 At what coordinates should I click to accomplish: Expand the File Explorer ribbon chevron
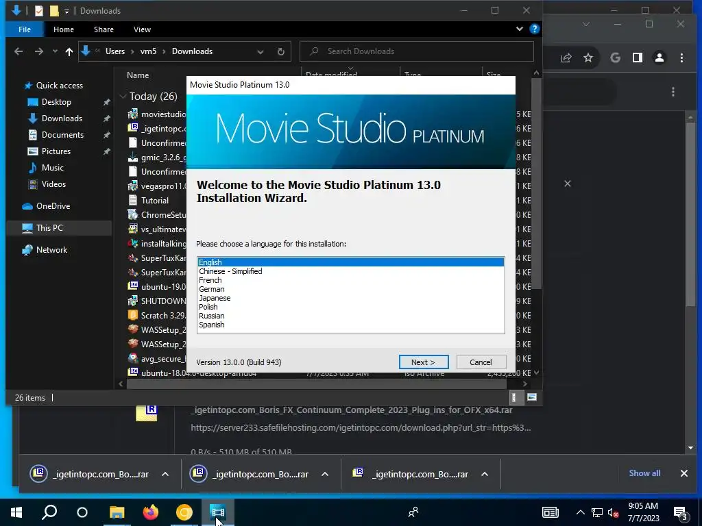pos(520,29)
